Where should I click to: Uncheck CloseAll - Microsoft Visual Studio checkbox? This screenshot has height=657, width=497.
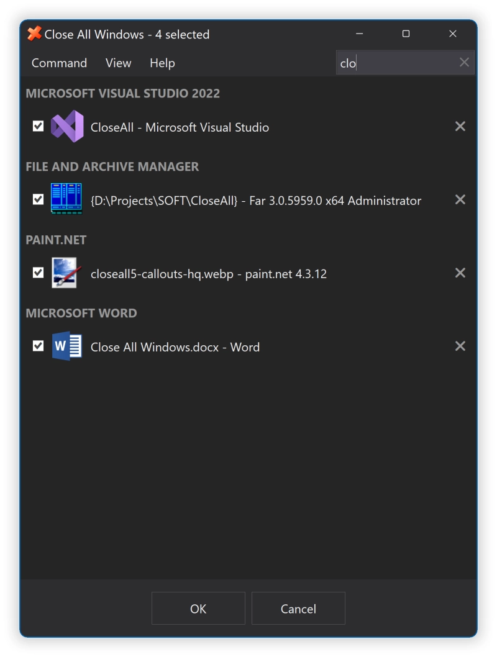(x=38, y=126)
